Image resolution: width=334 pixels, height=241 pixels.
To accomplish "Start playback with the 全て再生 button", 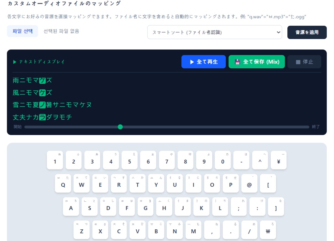I will (204, 61).
